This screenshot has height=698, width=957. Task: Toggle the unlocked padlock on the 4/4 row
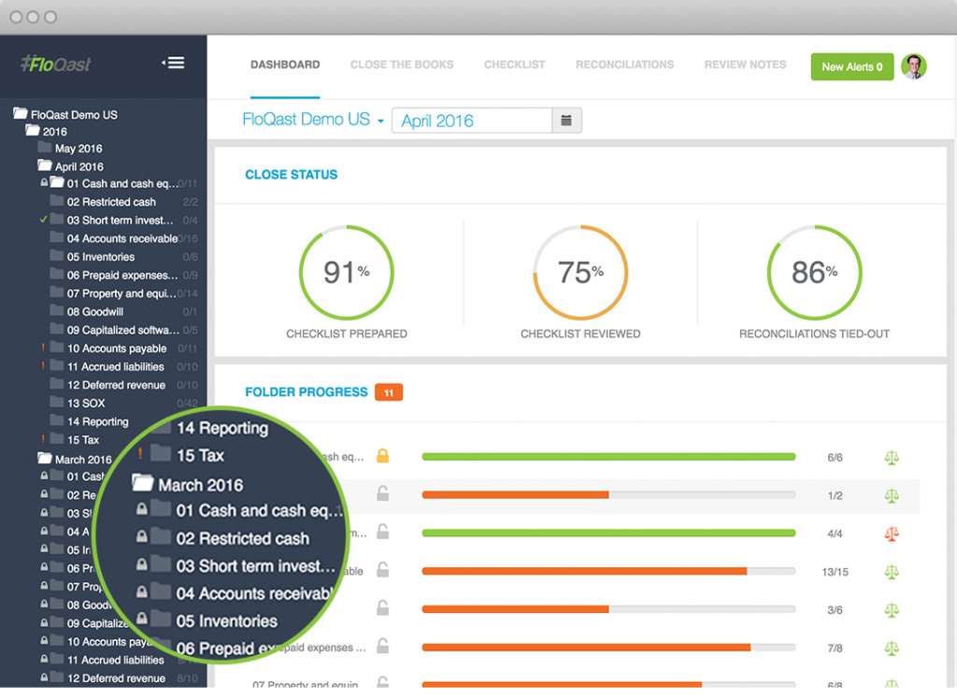(382, 533)
